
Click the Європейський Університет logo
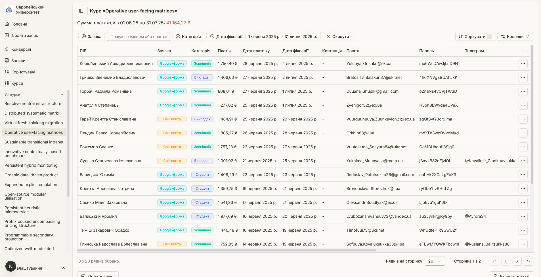click(9, 10)
